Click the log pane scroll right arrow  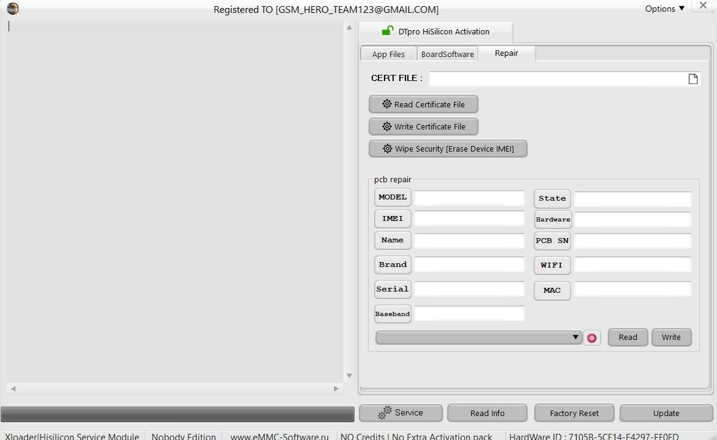coord(336,389)
